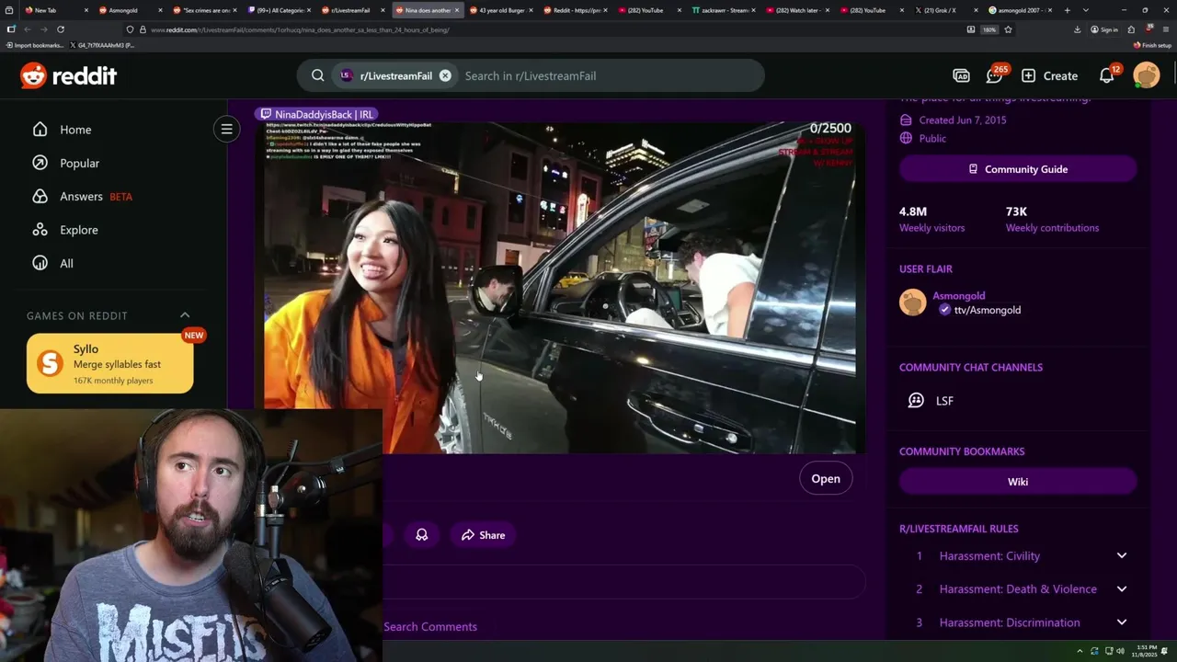Open browser downloads panel

click(1077, 29)
